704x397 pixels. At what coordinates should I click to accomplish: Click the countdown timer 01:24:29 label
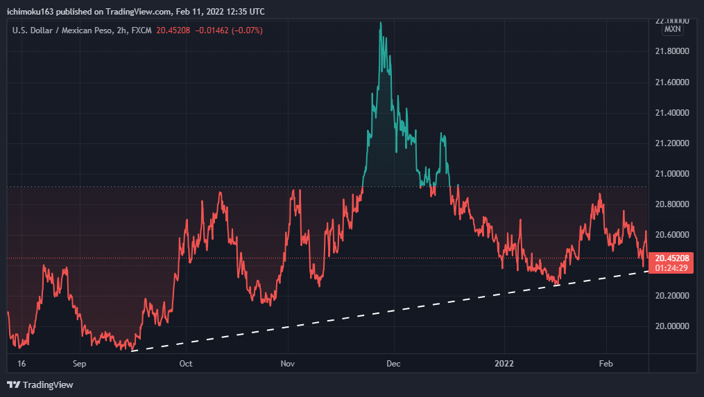[x=671, y=268]
